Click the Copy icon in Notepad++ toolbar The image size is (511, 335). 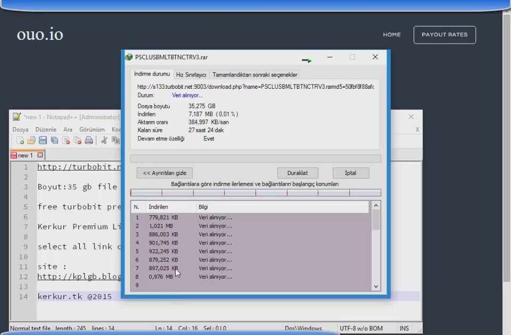[116, 140]
